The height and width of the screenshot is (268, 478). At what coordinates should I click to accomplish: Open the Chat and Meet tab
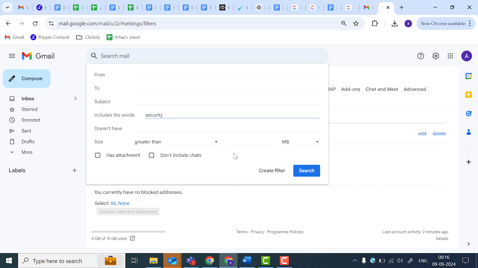pyautogui.click(x=382, y=89)
